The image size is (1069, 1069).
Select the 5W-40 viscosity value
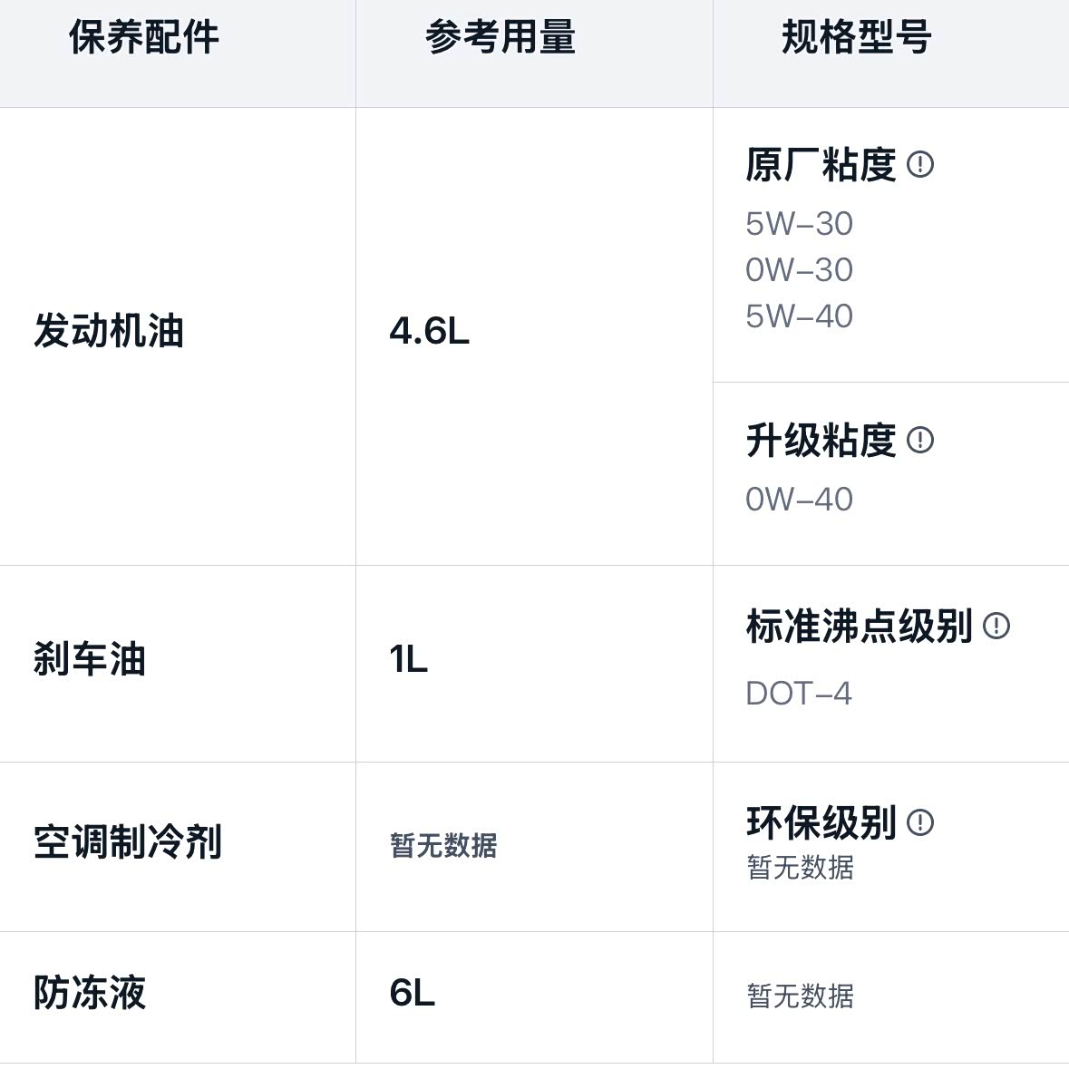pyautogui.click(x=799, y=316)
